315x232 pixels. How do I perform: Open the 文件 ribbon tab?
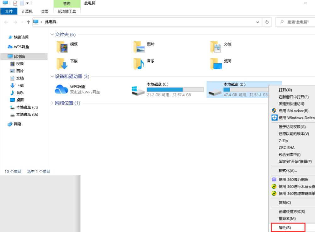pyautogui.click(x=9, y=11)
